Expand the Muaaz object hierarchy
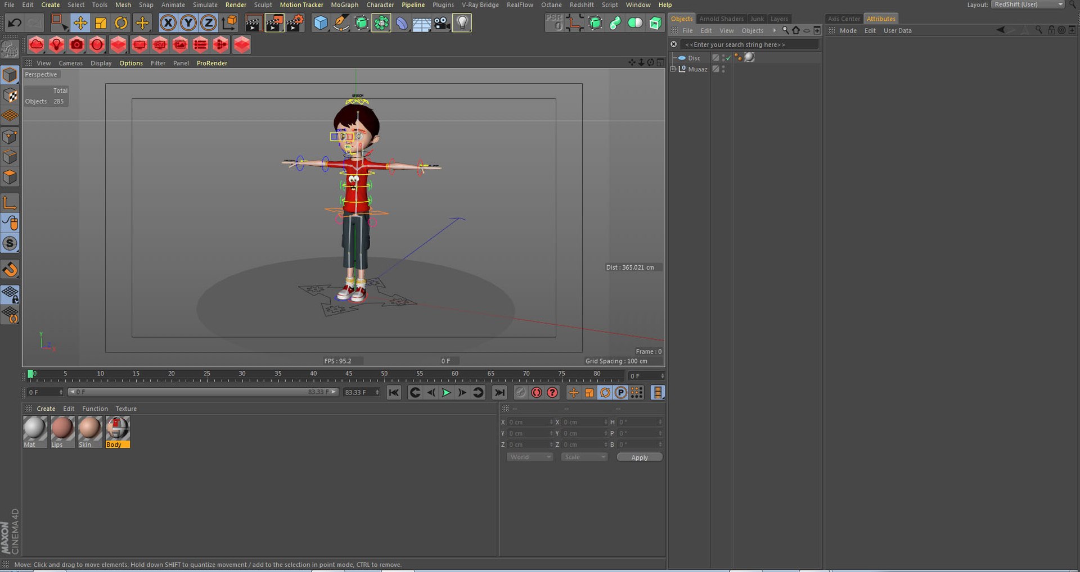The height and width of the screenshot is (572, 1080). 673,69
